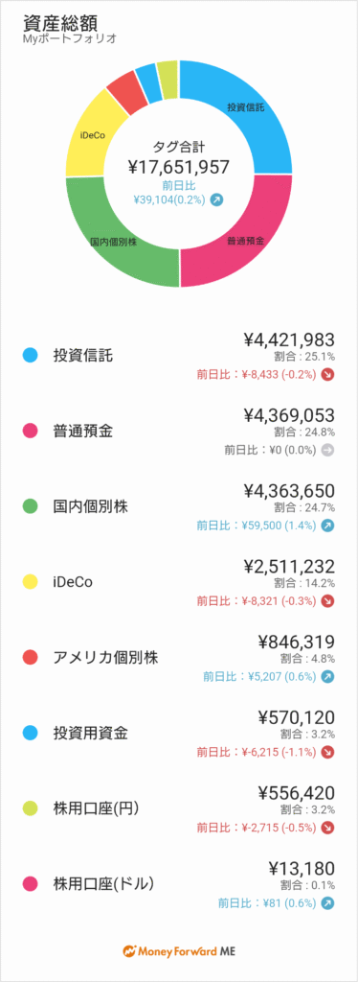The width and height of the screenshot is (358, 982).
Task: Click the red down-arrow icon for iDeCo
Action: coord(328,600)
